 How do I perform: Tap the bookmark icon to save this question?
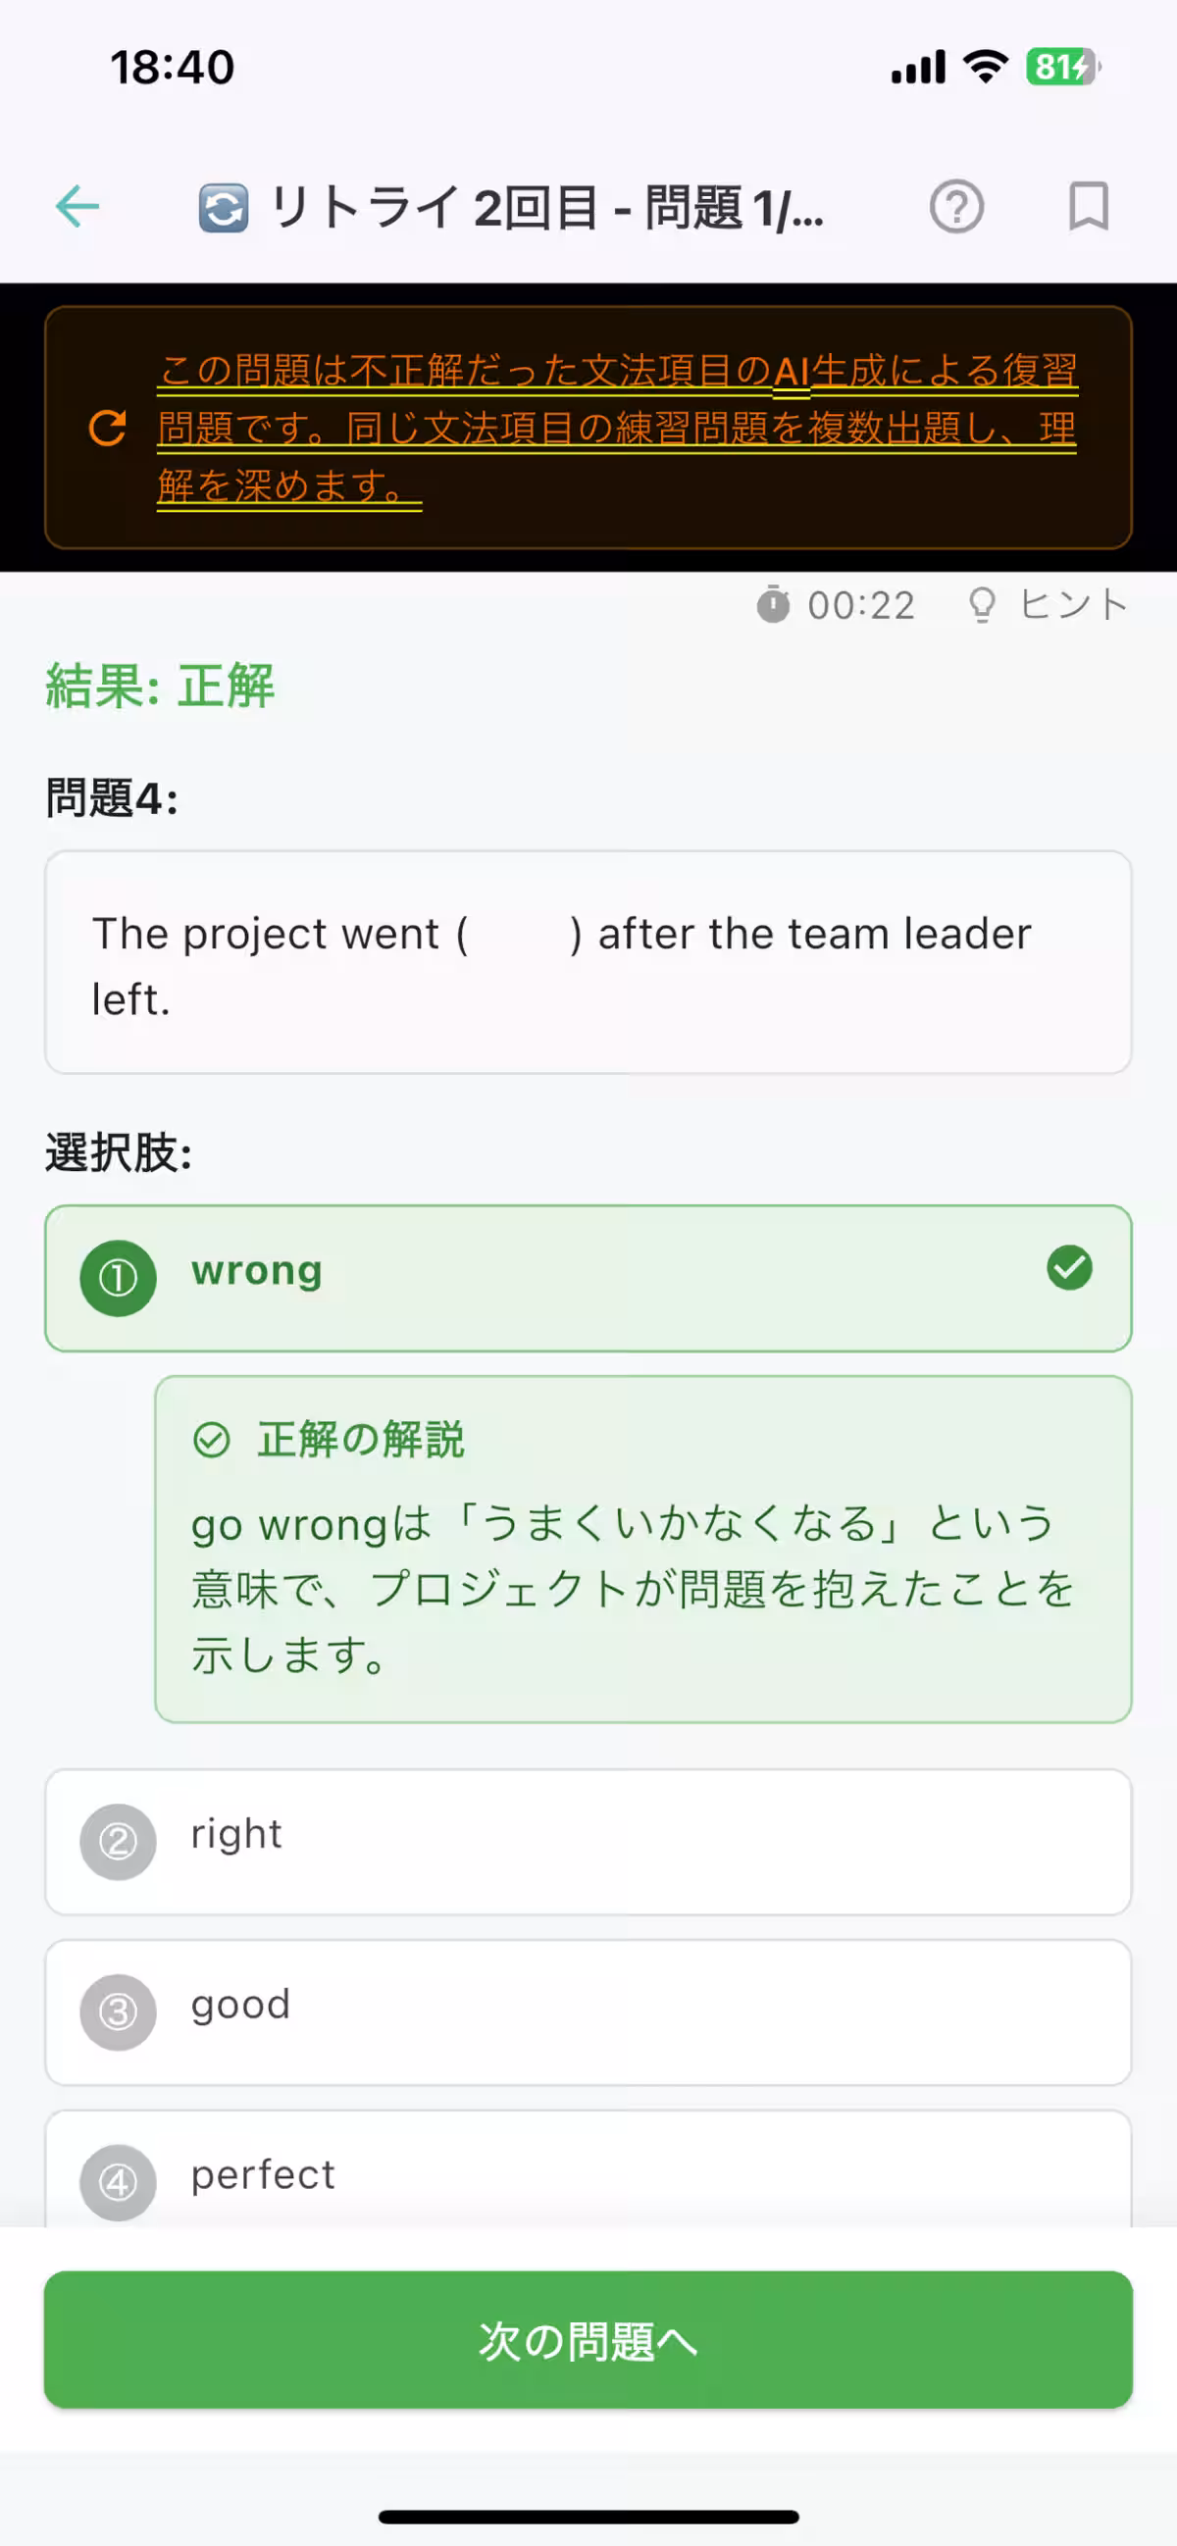coord(1089,207)
